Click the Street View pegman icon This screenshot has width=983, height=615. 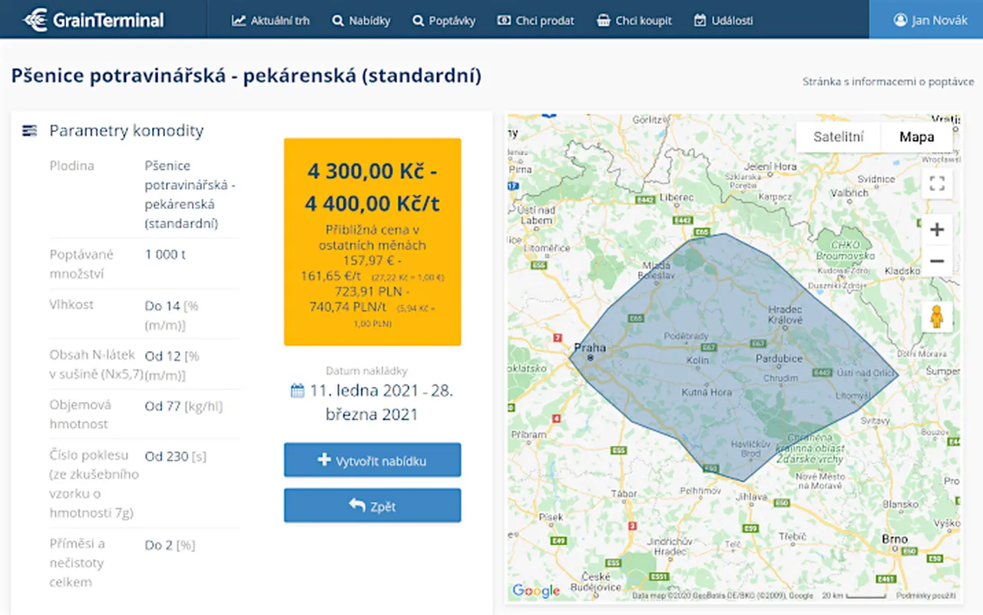point(937,317)
